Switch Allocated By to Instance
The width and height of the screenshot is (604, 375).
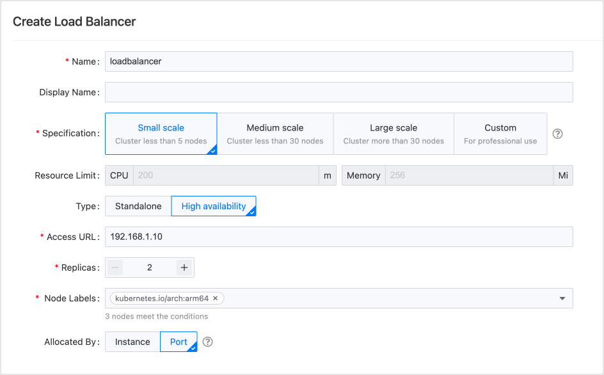132,342
